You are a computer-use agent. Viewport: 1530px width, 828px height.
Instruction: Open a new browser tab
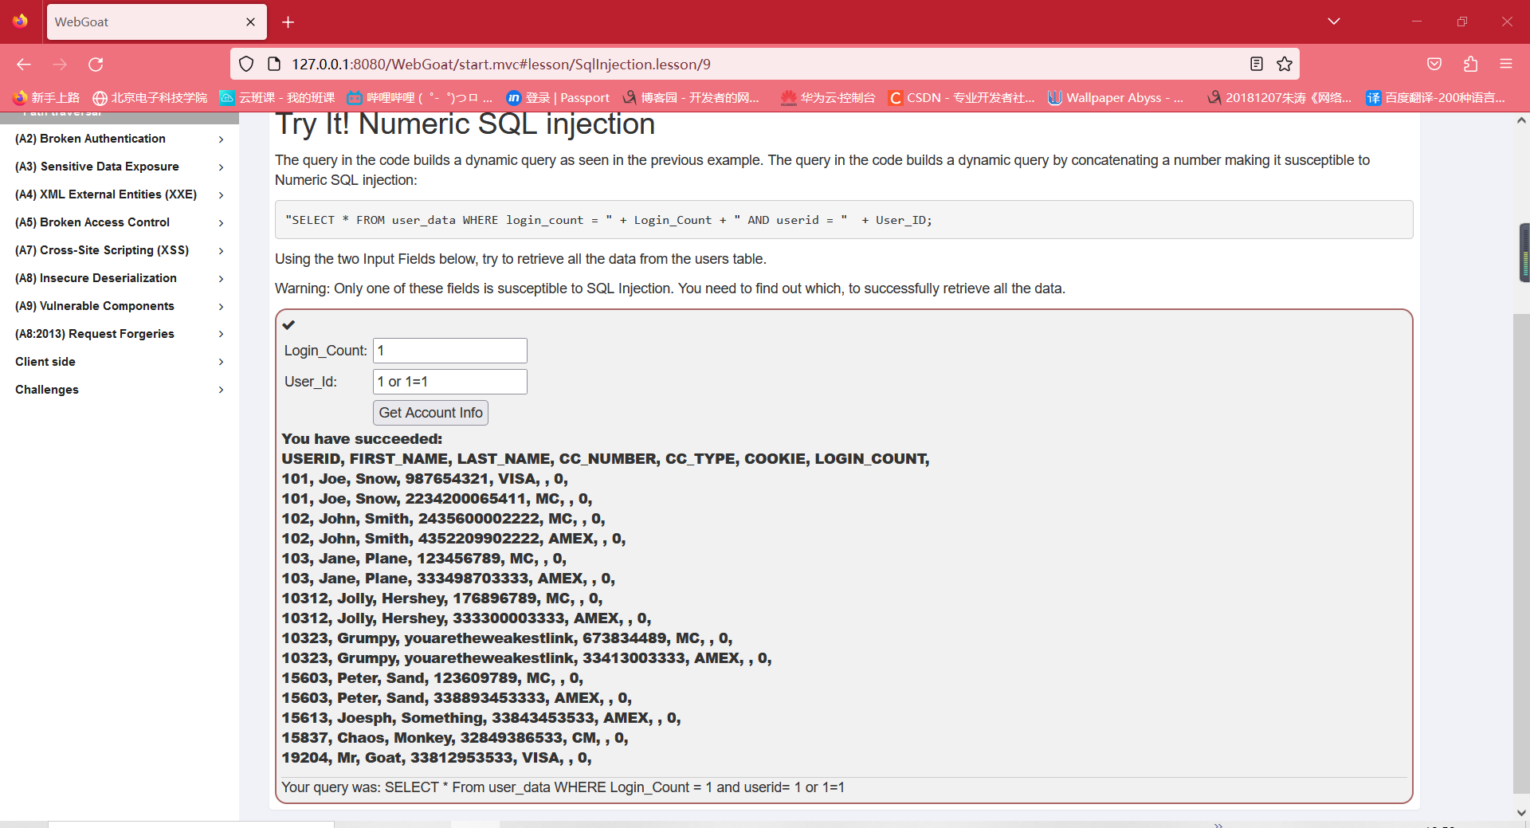pyautogui.click(x=288, y=22)
